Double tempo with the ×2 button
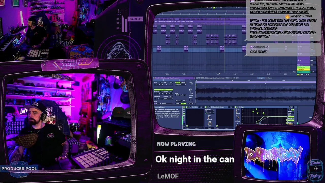This screenshot has height=183, width=325. [185, 95]
